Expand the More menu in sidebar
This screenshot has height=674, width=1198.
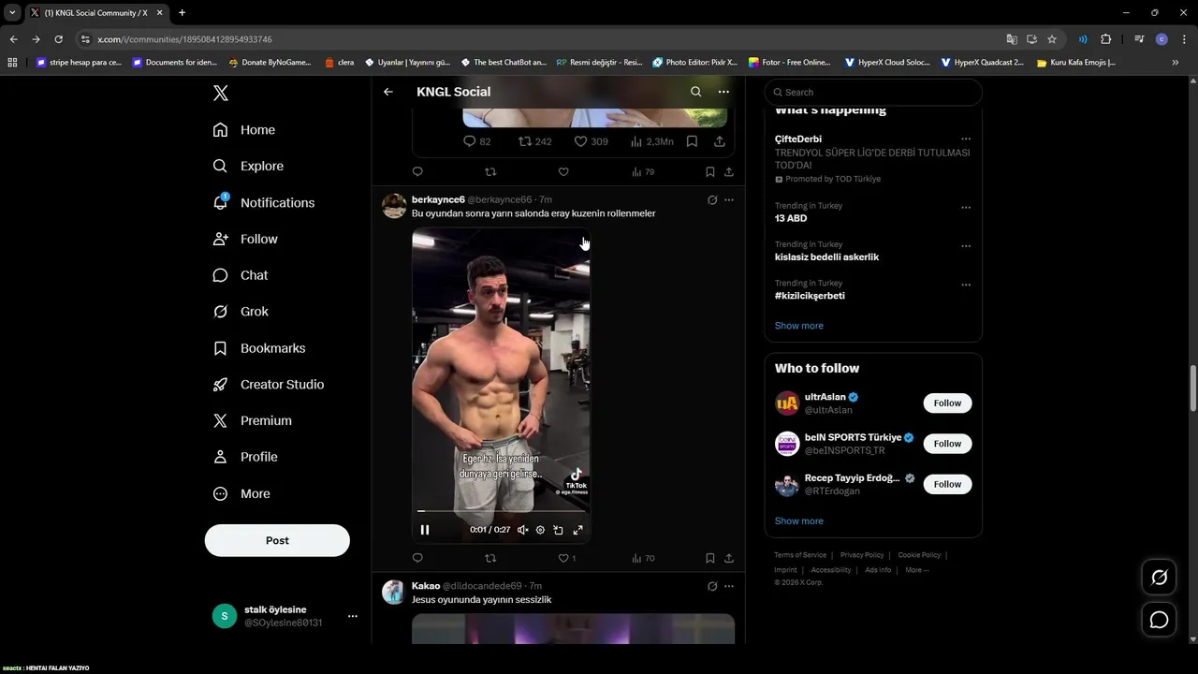(241, 493)
